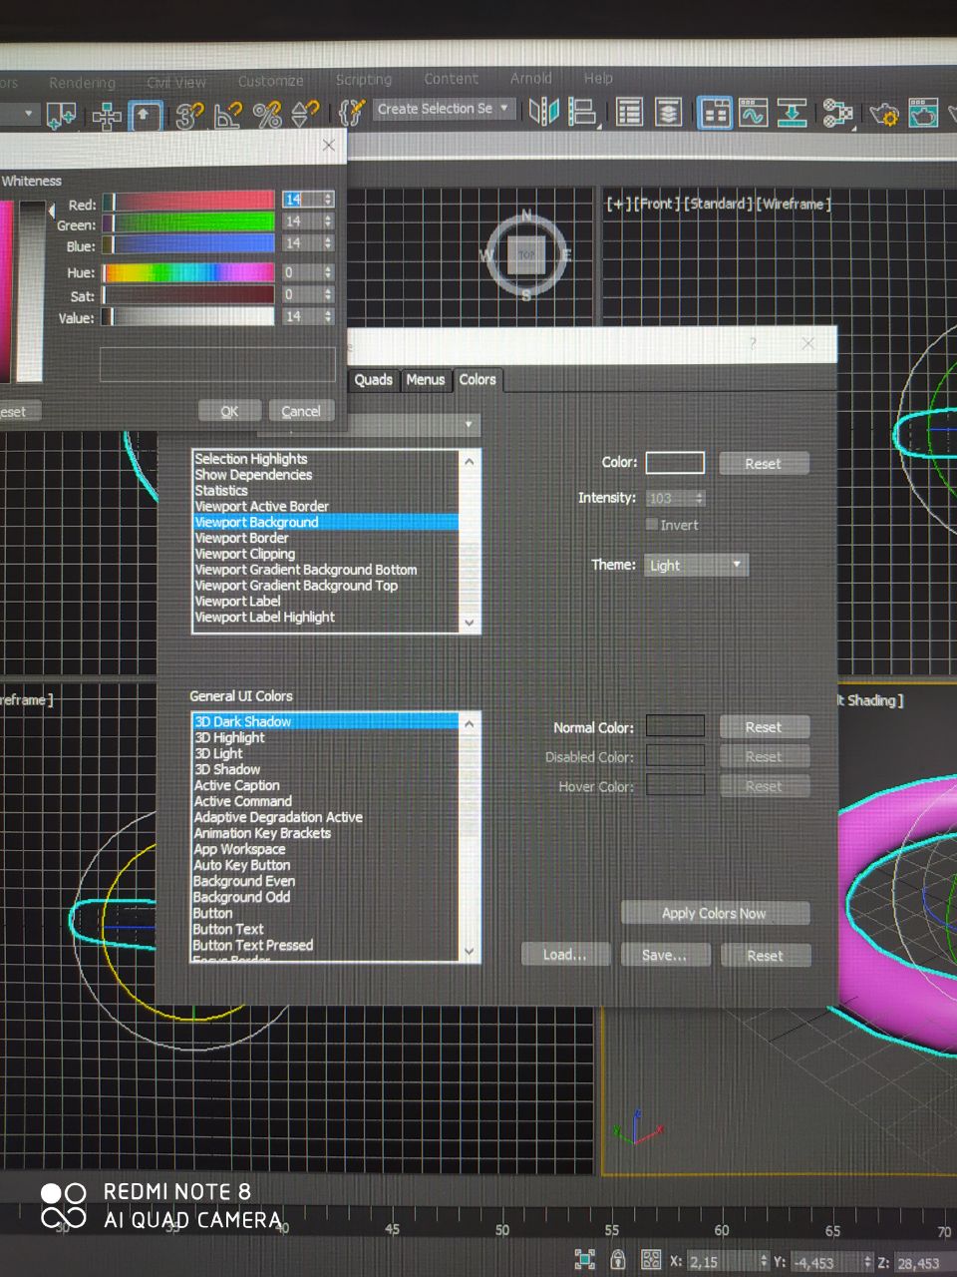Toggle Percent Snap in the toolbar
This screenshot has height=1277, width=957.
coord(267,115)
